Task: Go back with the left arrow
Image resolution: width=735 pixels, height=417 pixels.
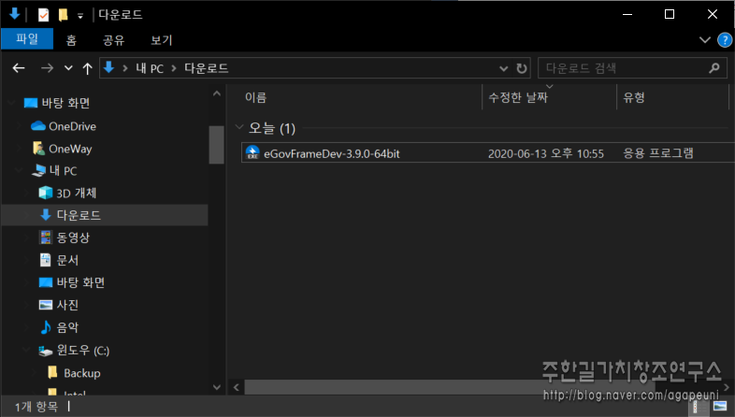Action: pyautogui.click(x=19, y=68)
